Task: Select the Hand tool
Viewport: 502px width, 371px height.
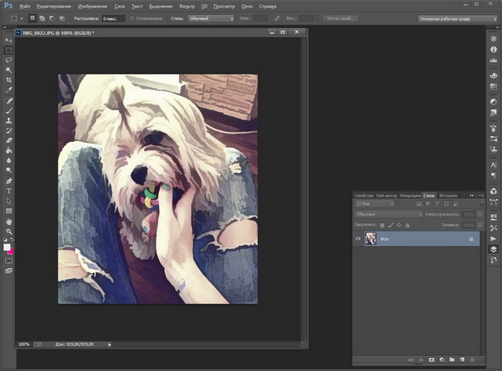Action: [9, 221]
